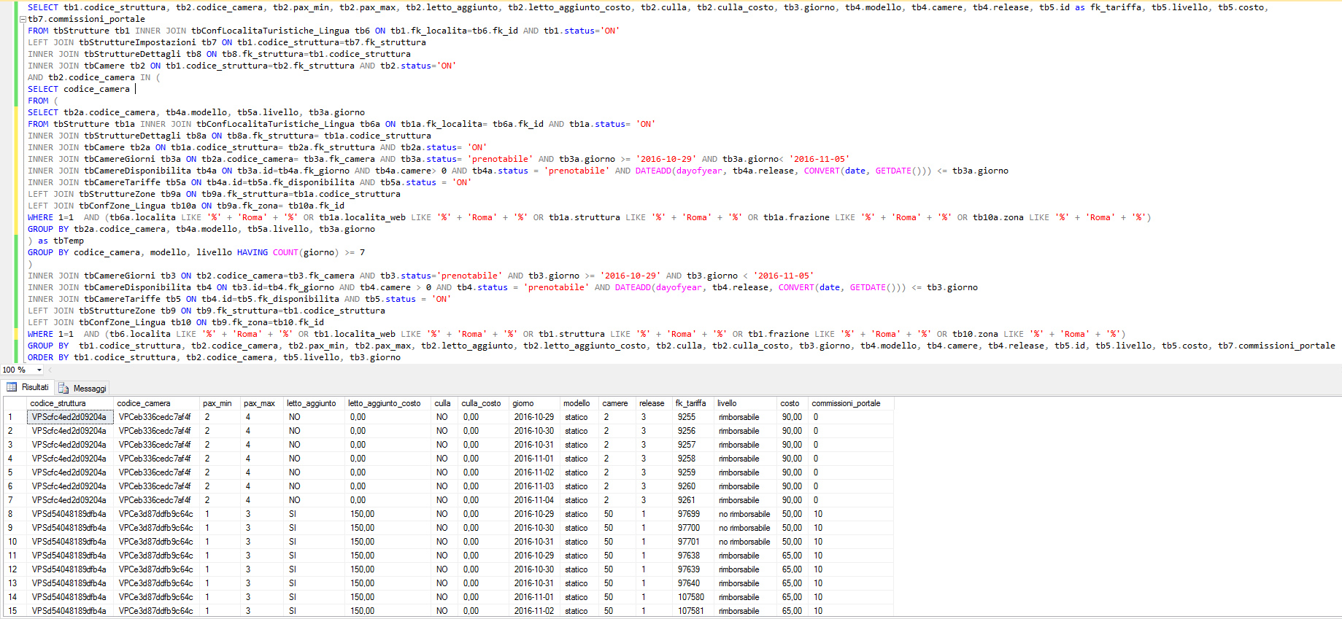Image resolution: width=1342 pixels, height=619 pixels.
Task: Click fk_tariffa cell 97701
Action: click(693, 542)
